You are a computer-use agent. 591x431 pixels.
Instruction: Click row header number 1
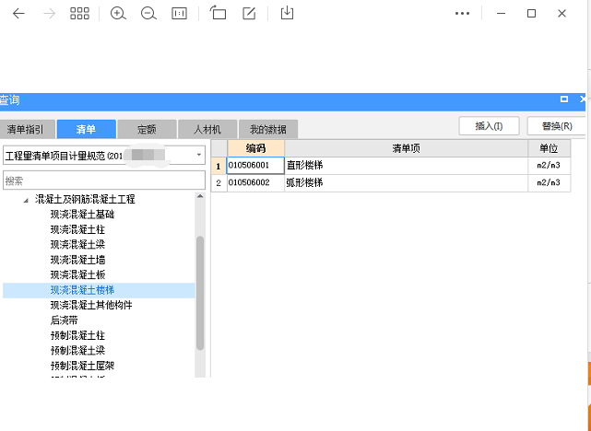(x=219, y=166)
